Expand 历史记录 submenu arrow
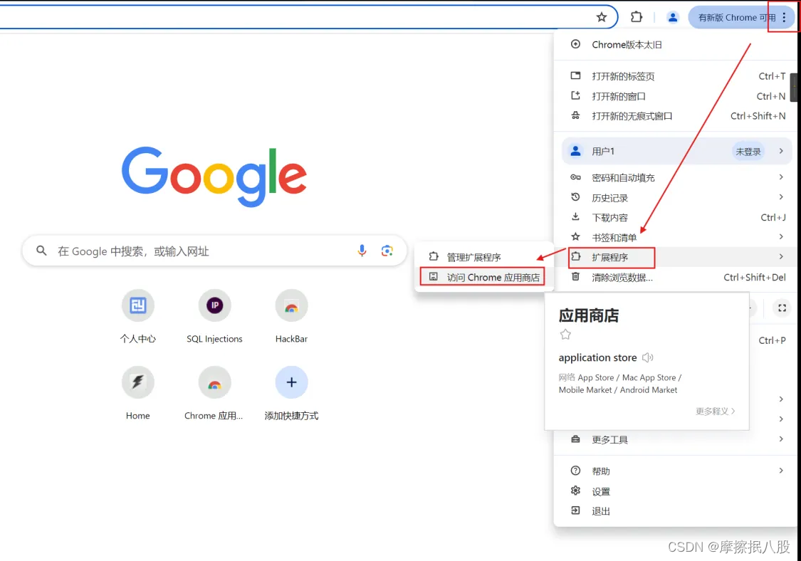The image size is (801, 561). (x=781, y=196)
